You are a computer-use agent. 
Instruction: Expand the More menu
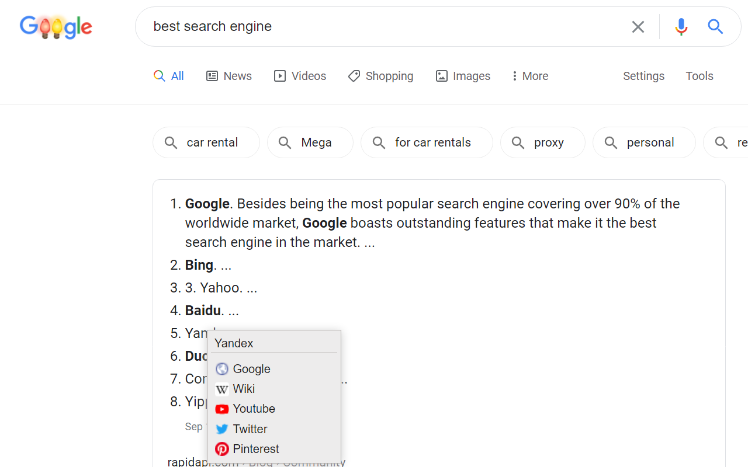pyautogui.click(x=529, y=76)
